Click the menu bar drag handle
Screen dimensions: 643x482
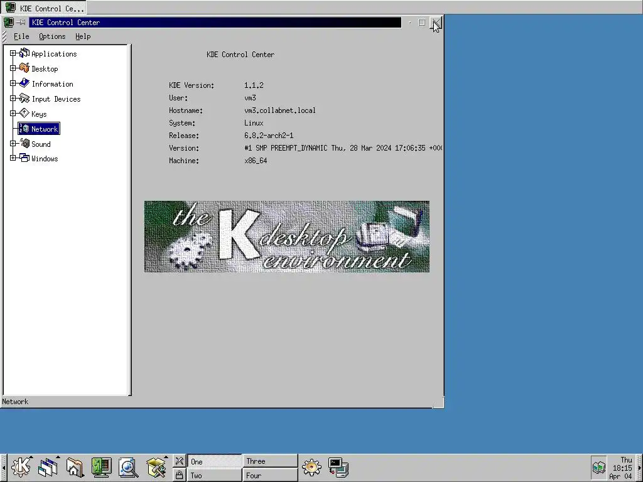(4, 36)
